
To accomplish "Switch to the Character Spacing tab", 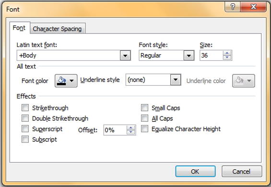I will (x=57, y=29).
